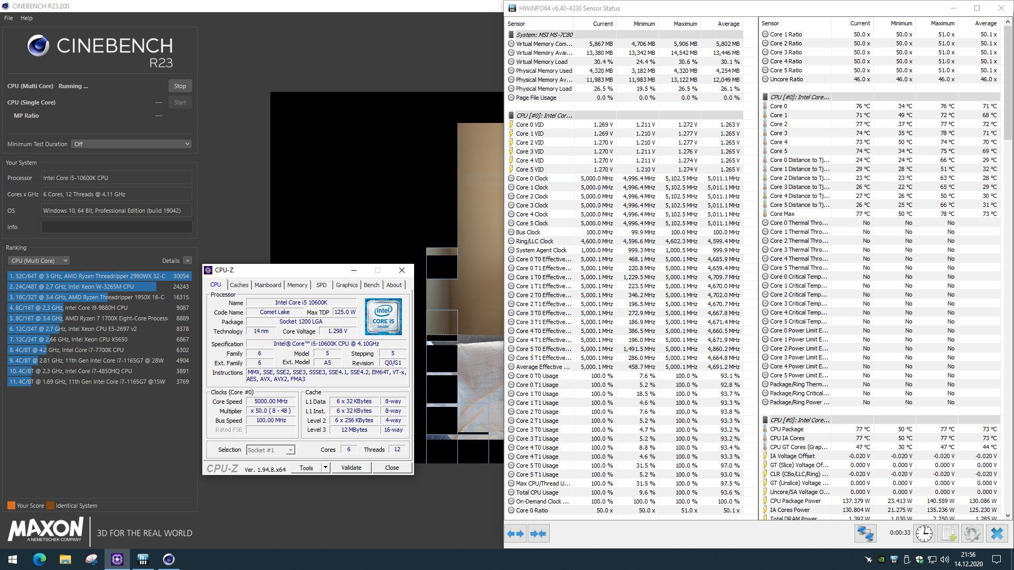Switch to CPU-Z taskbar icon
The image size is (1014, 570).
(117, 559)
